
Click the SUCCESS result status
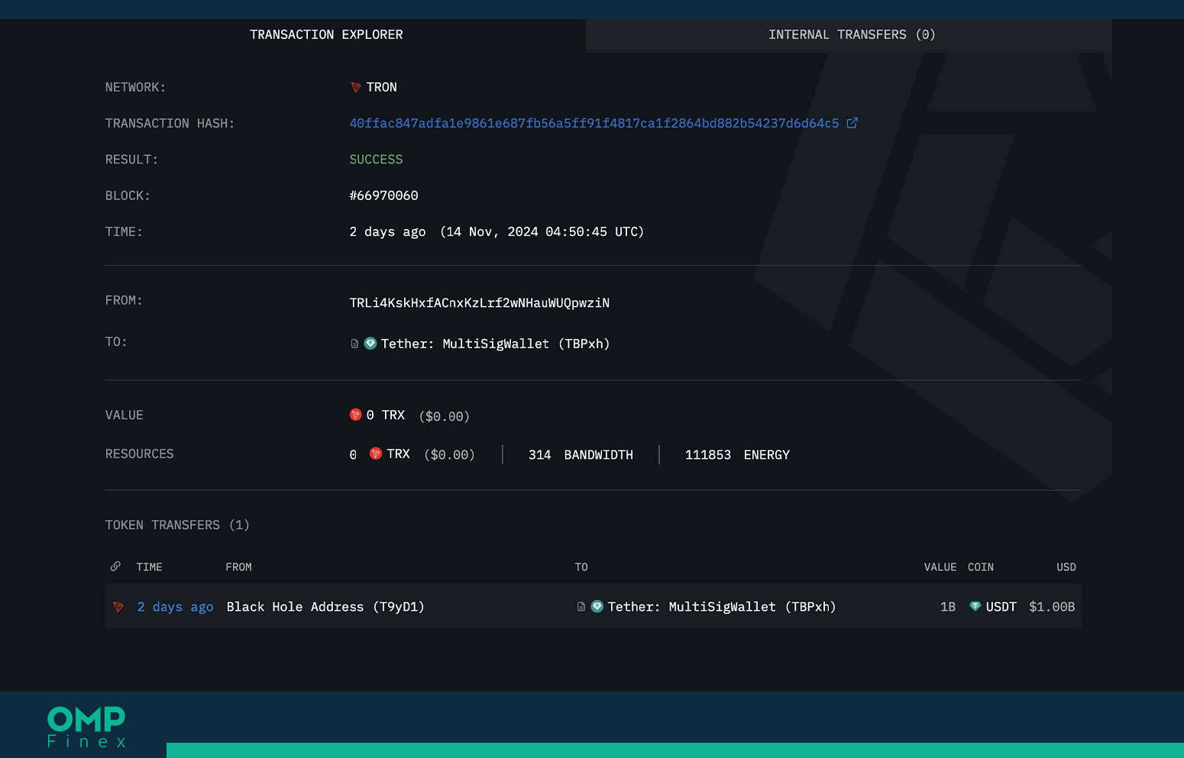[376, 160]
